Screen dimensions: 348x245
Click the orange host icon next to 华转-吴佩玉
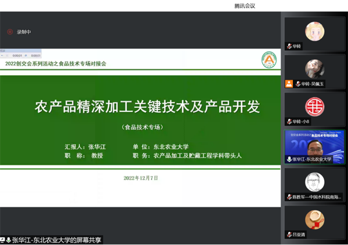(289, 84)
